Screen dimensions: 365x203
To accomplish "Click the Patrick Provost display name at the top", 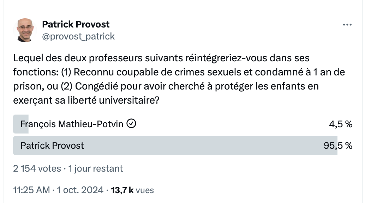I will [76, 24].
